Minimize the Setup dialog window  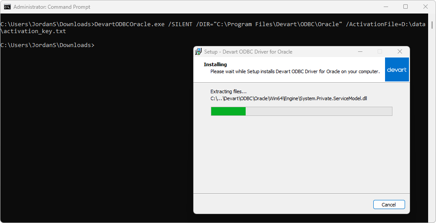click(x=360, y=51)
